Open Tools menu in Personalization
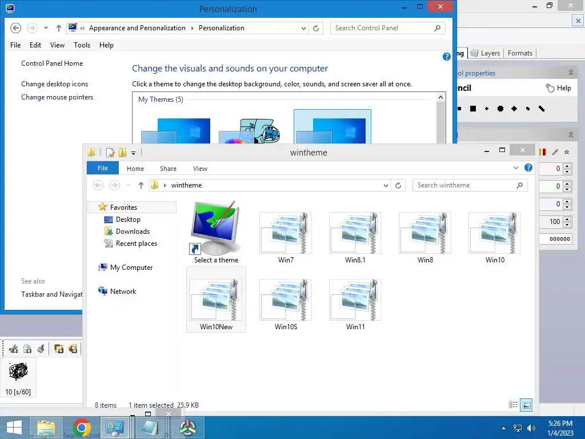585x439 pixels. [82, 45]
